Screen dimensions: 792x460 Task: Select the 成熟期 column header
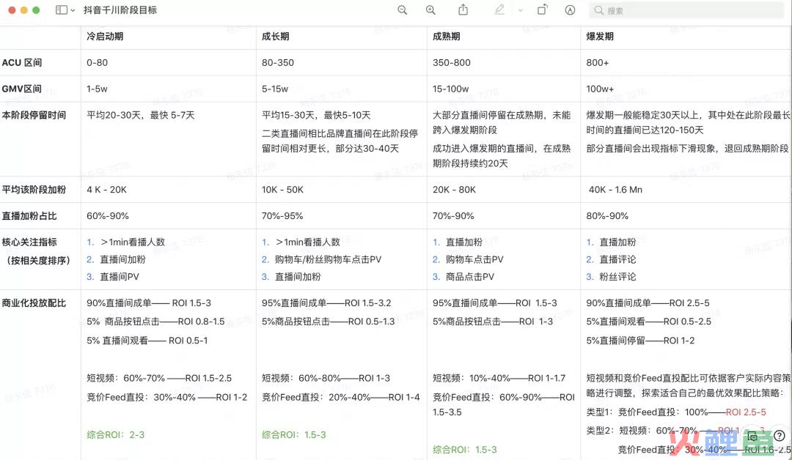tap(446, 37)
